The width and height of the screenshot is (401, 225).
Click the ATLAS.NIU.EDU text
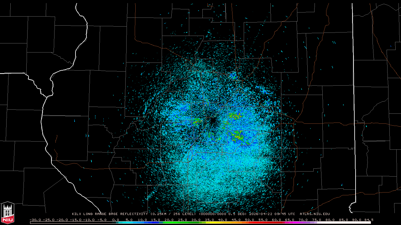(x=315, y=214)
